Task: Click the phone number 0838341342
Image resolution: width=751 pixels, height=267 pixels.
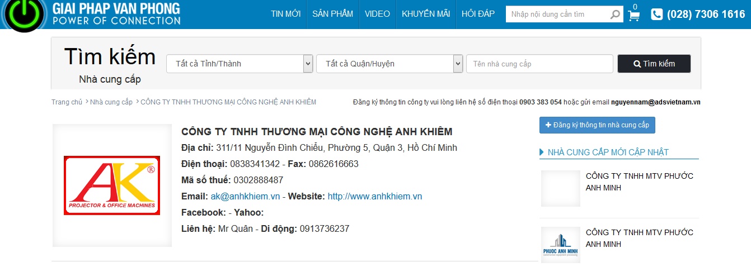Action: point(255,164)
